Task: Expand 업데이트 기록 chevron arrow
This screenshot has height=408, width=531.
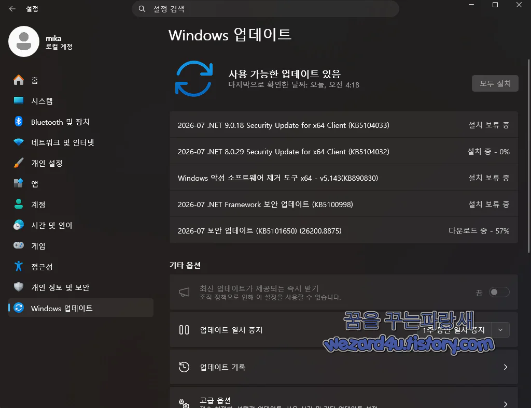Action: 505,367
